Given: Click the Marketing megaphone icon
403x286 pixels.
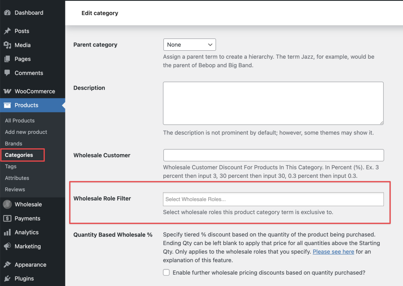Looking at the screenshot, I should tap(7, 246).
